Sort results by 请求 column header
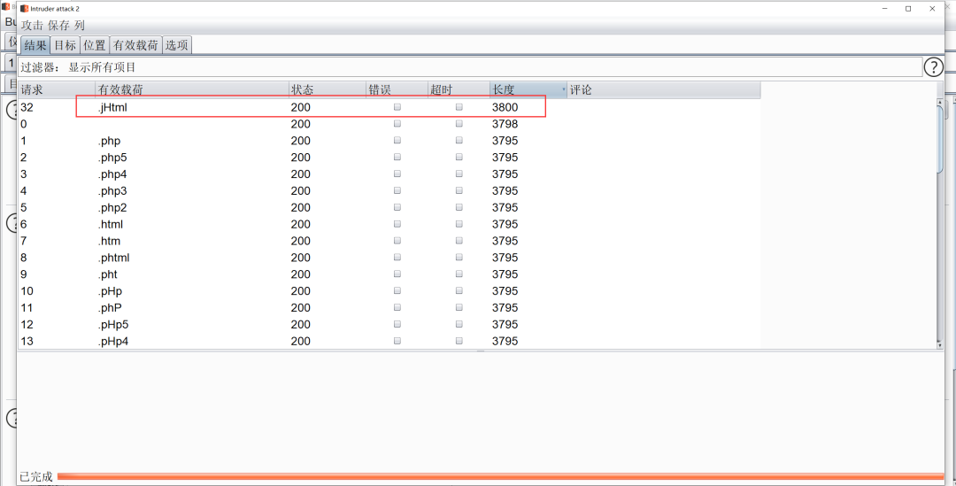Screen dimensions: 956x486 [33, 90]
